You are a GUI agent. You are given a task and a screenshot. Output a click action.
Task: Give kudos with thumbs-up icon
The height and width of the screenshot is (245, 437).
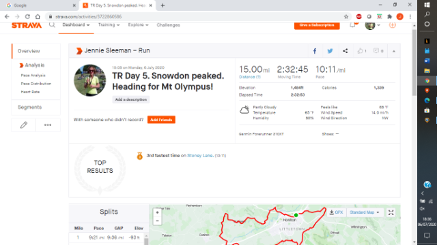tap(362, 51)
